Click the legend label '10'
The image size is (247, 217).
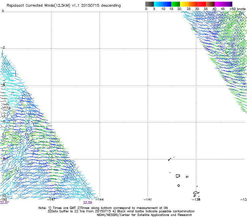(163, 9)
